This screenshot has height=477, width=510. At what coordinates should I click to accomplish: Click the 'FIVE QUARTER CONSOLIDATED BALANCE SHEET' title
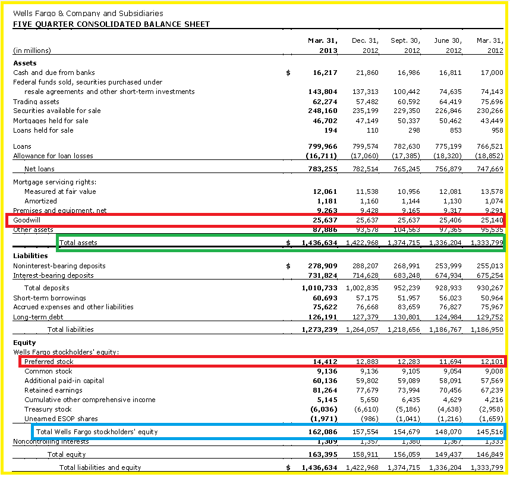[111, 24]
